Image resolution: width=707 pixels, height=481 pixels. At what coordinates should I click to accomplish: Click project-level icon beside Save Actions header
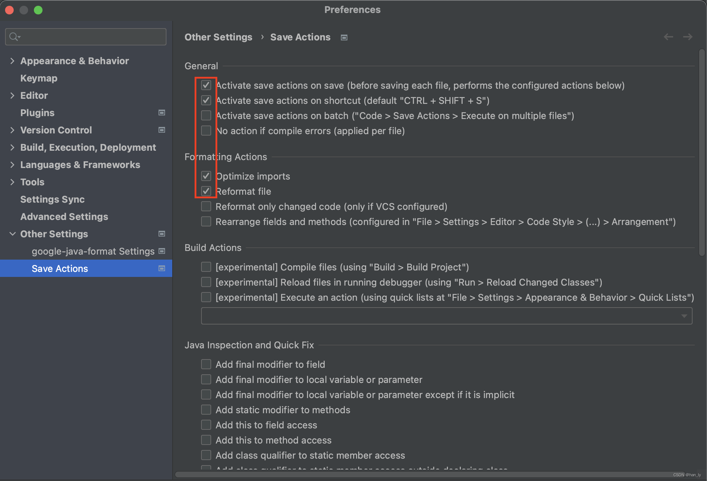(344, 37)
